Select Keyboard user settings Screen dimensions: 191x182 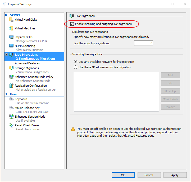21,99
